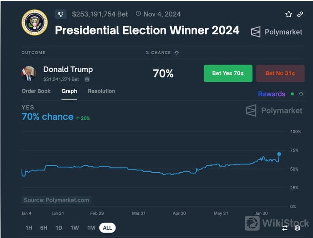Copy market link with the chain icon
This screenshot has height=238, width=313.
(x=300, y=14)
